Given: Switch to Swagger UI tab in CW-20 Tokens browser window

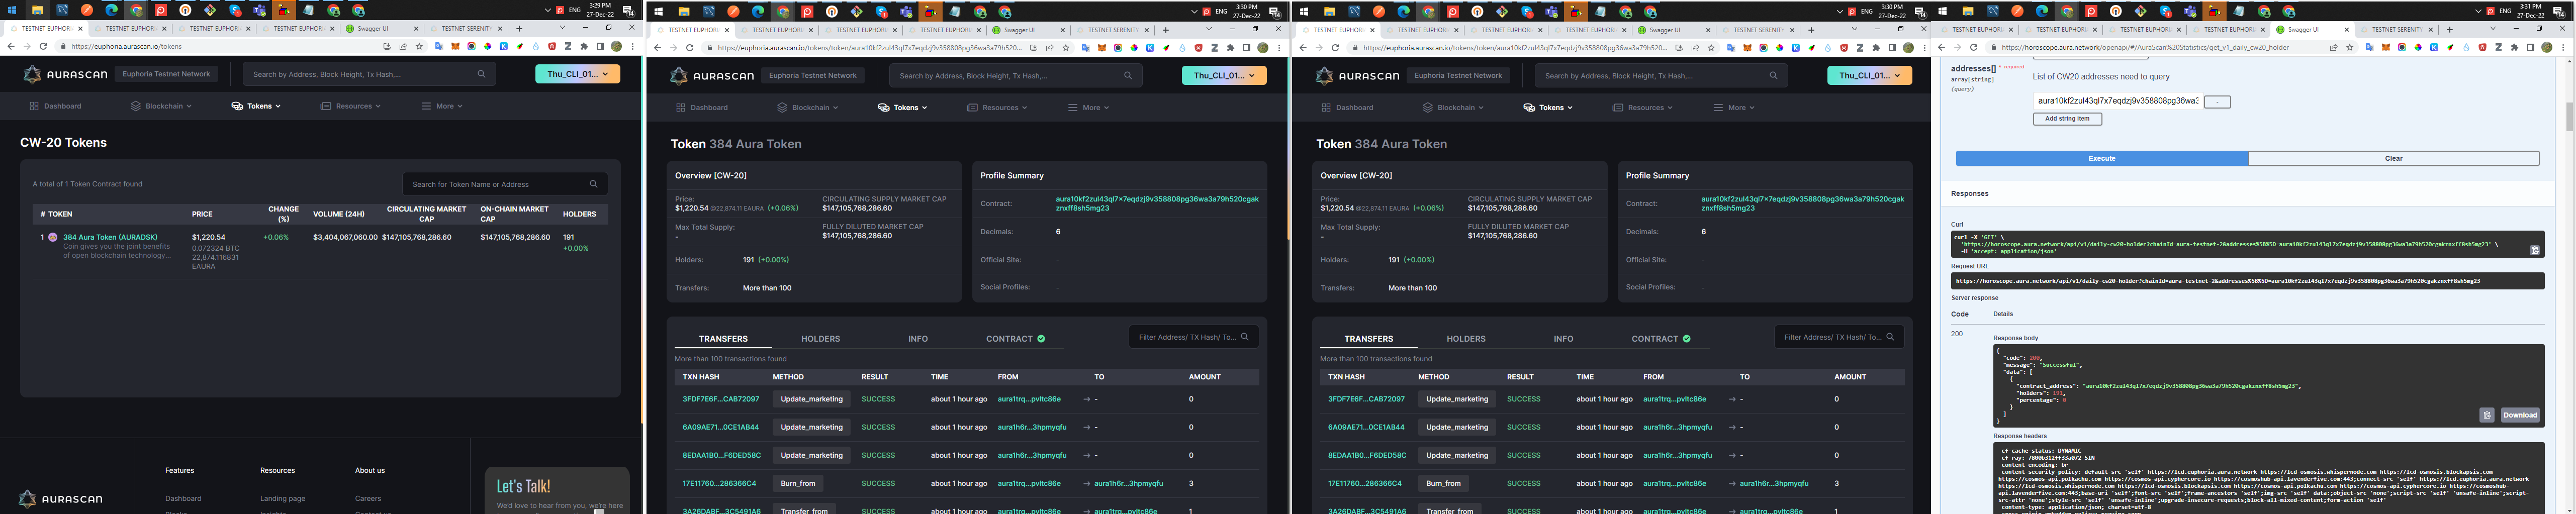Looking at the screenshot, I should coord(380,28).
